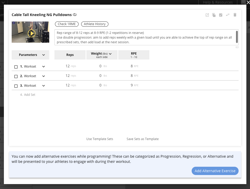Image resolution: width=250 pixels, height=189 pixels.
Task: Play the exercise demo video
Action: [31, 33]
